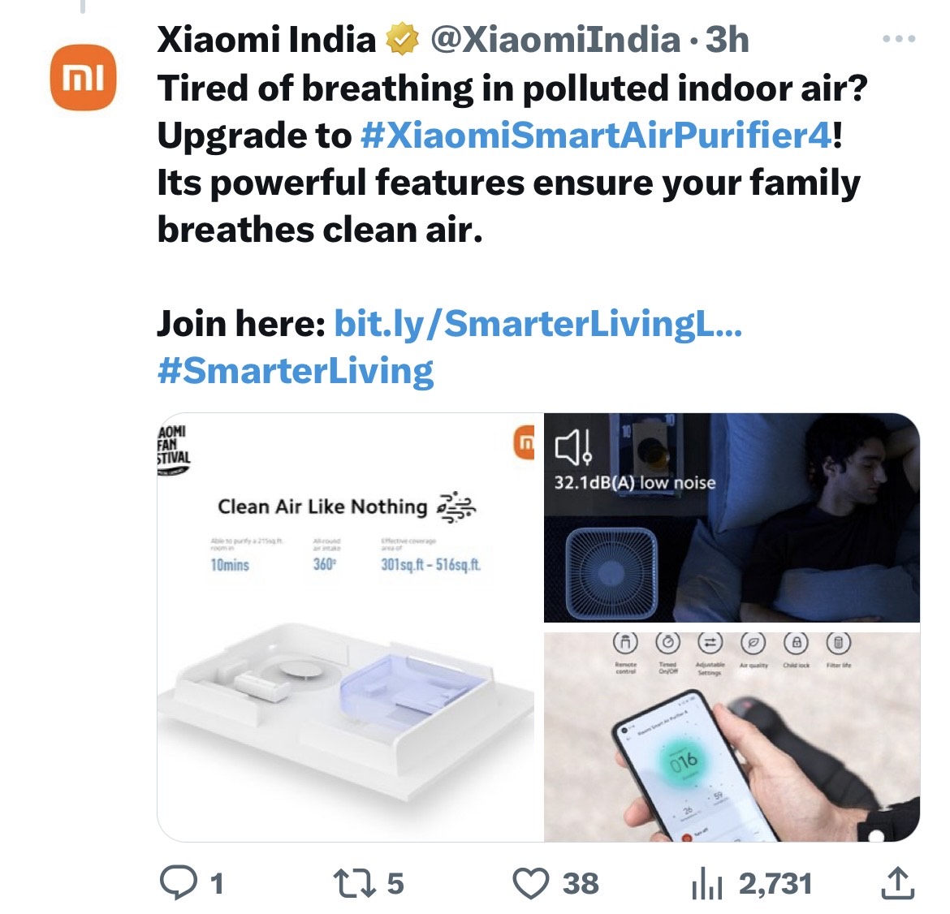Open the Xiaomi India display name
The height and width of the screenshot is (914, 950).
[x=266, y=41]
